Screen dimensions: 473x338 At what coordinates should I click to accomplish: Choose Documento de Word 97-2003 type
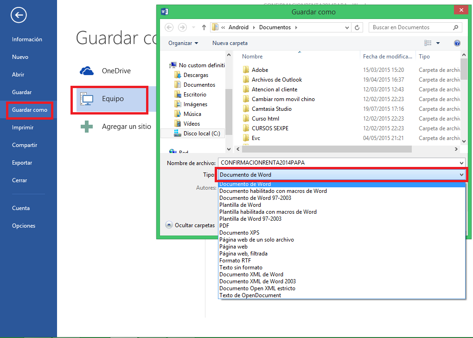[x=342, y=198]
